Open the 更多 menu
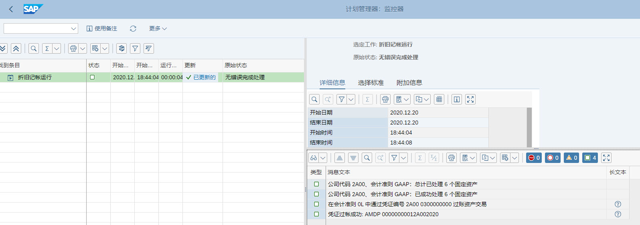The height and width of the screenshot is (225, 640). [158, 28]
